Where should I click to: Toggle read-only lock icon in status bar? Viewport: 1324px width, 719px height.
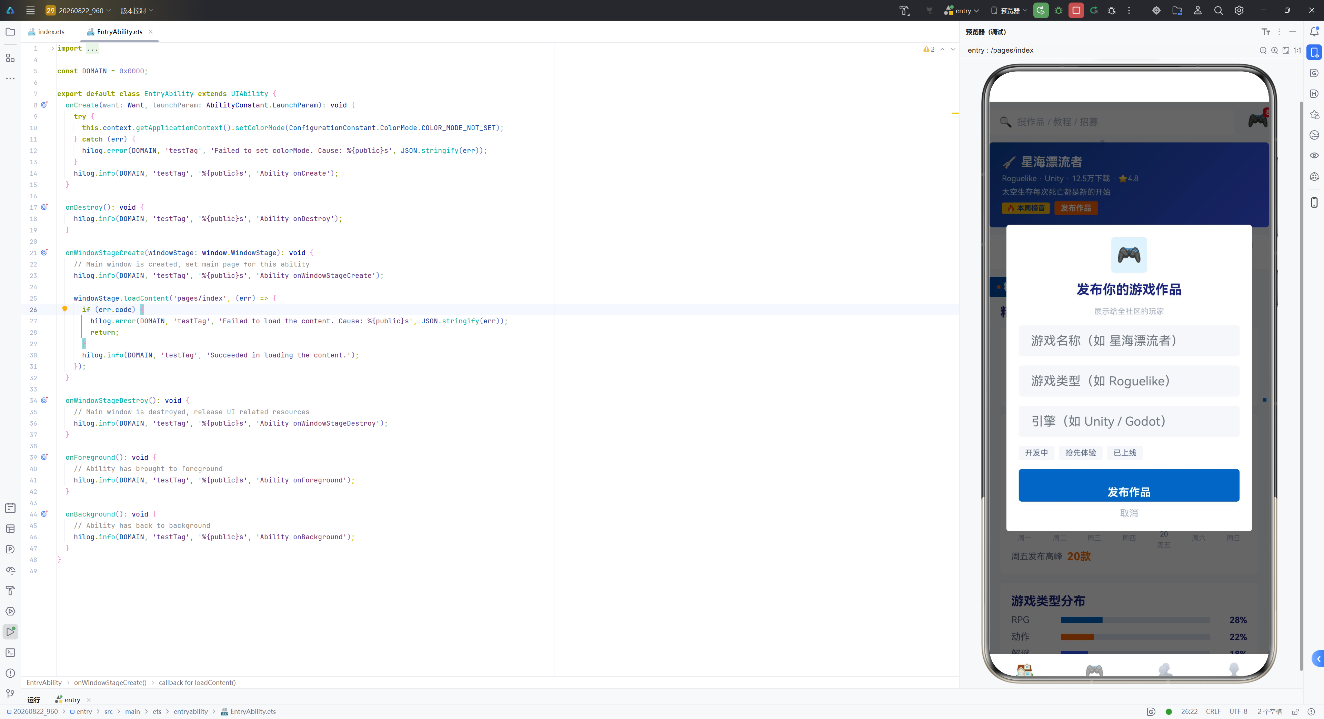point(1295,712)
